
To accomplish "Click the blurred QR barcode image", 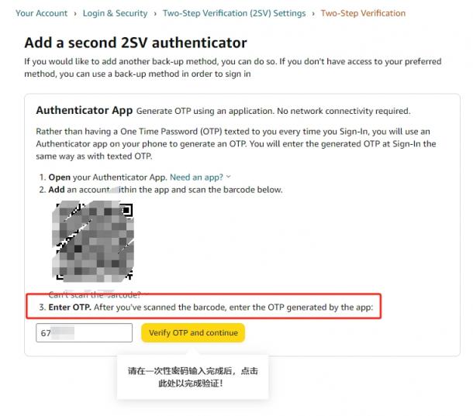I will pyautogui.click(x=92, y=241).
